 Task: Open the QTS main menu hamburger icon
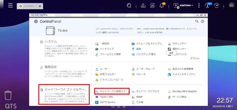pos(10,5)
